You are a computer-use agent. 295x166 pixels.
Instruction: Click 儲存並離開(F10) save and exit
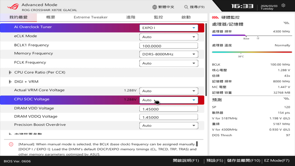244,161
